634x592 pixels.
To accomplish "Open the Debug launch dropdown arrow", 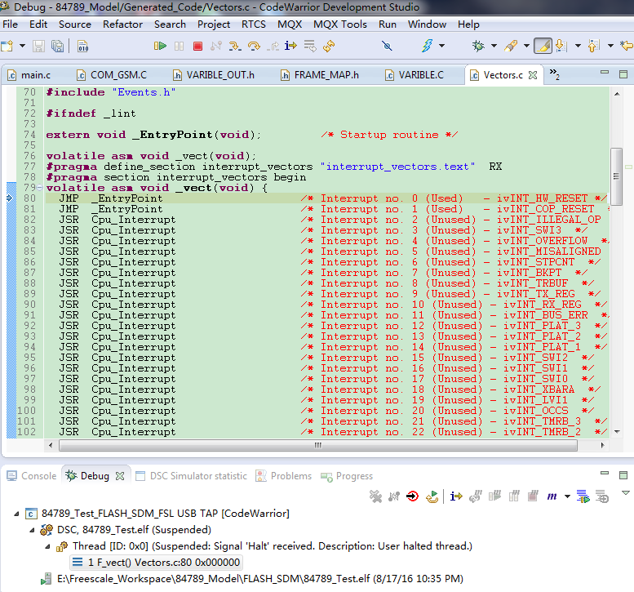I will (x=494, y=46).
